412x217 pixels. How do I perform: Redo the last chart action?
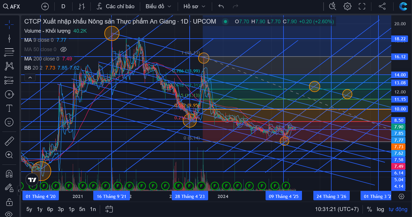(x=235, y=6)
